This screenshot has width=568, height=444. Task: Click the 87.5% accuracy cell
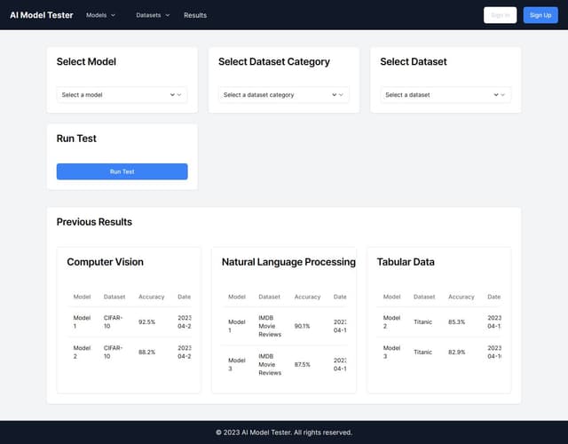pyautogui.click(x=302, y=365)
